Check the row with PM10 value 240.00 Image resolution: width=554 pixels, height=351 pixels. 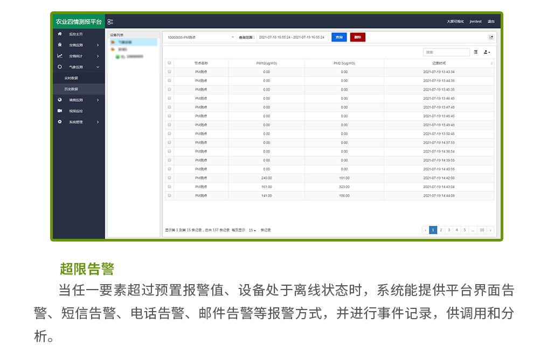coord(169,178)
